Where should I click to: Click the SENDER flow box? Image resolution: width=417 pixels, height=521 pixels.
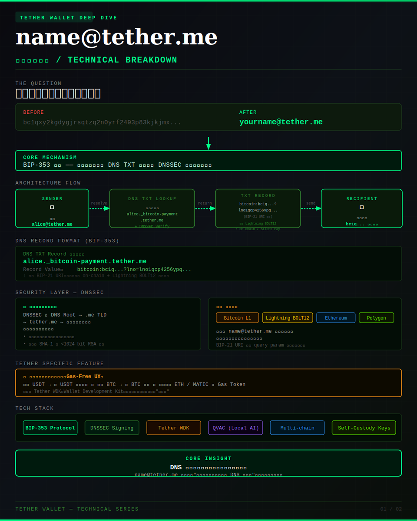coord(52,208)
